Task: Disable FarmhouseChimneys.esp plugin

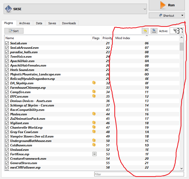Action: point(7,88)
